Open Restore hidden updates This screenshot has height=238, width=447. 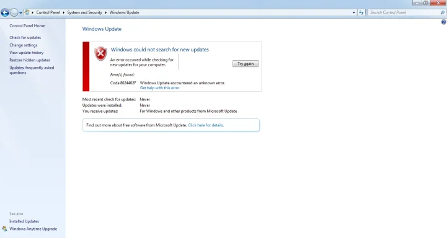[x=30, y=60]
